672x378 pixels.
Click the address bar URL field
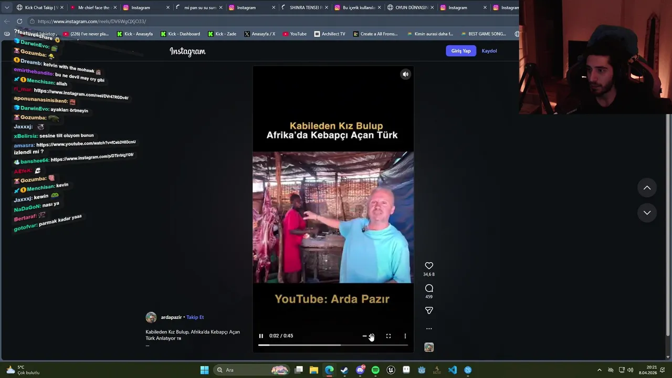click(273, 21)
